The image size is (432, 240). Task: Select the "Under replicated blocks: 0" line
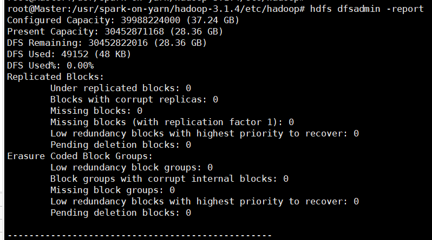(120, 88)
